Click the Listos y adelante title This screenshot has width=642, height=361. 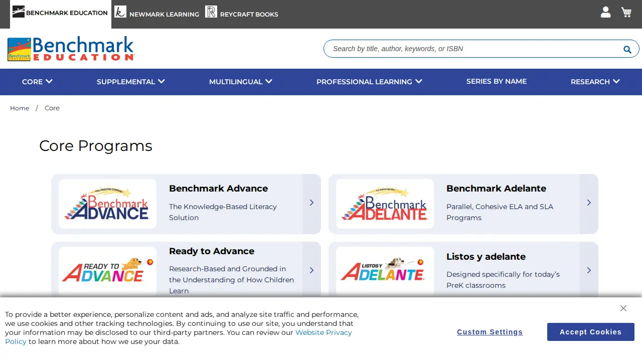point(486,257)
